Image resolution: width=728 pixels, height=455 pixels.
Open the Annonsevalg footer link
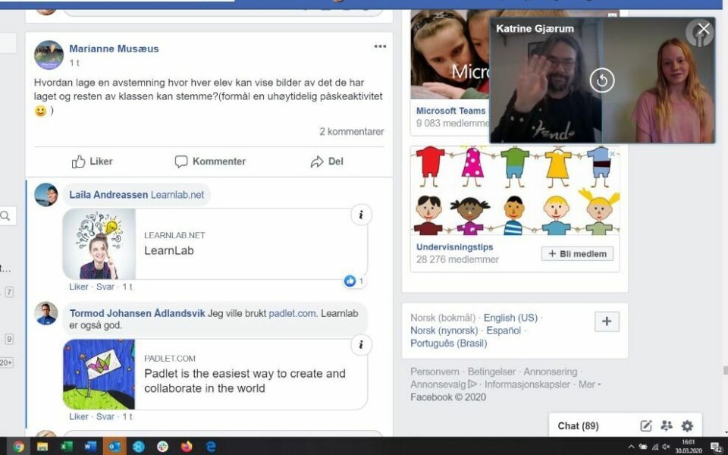444,384
